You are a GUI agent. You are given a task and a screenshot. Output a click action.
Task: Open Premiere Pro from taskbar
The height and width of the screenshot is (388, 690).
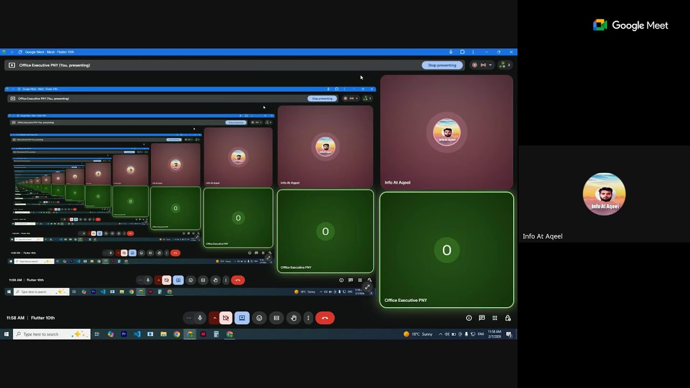pyautogui.click(x=124, y=334)
